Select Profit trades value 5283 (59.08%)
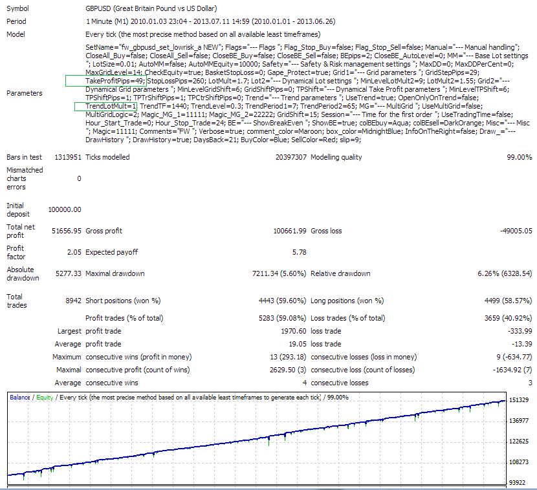The height and width of the screenshot is (490, 537). pos(282,318)
